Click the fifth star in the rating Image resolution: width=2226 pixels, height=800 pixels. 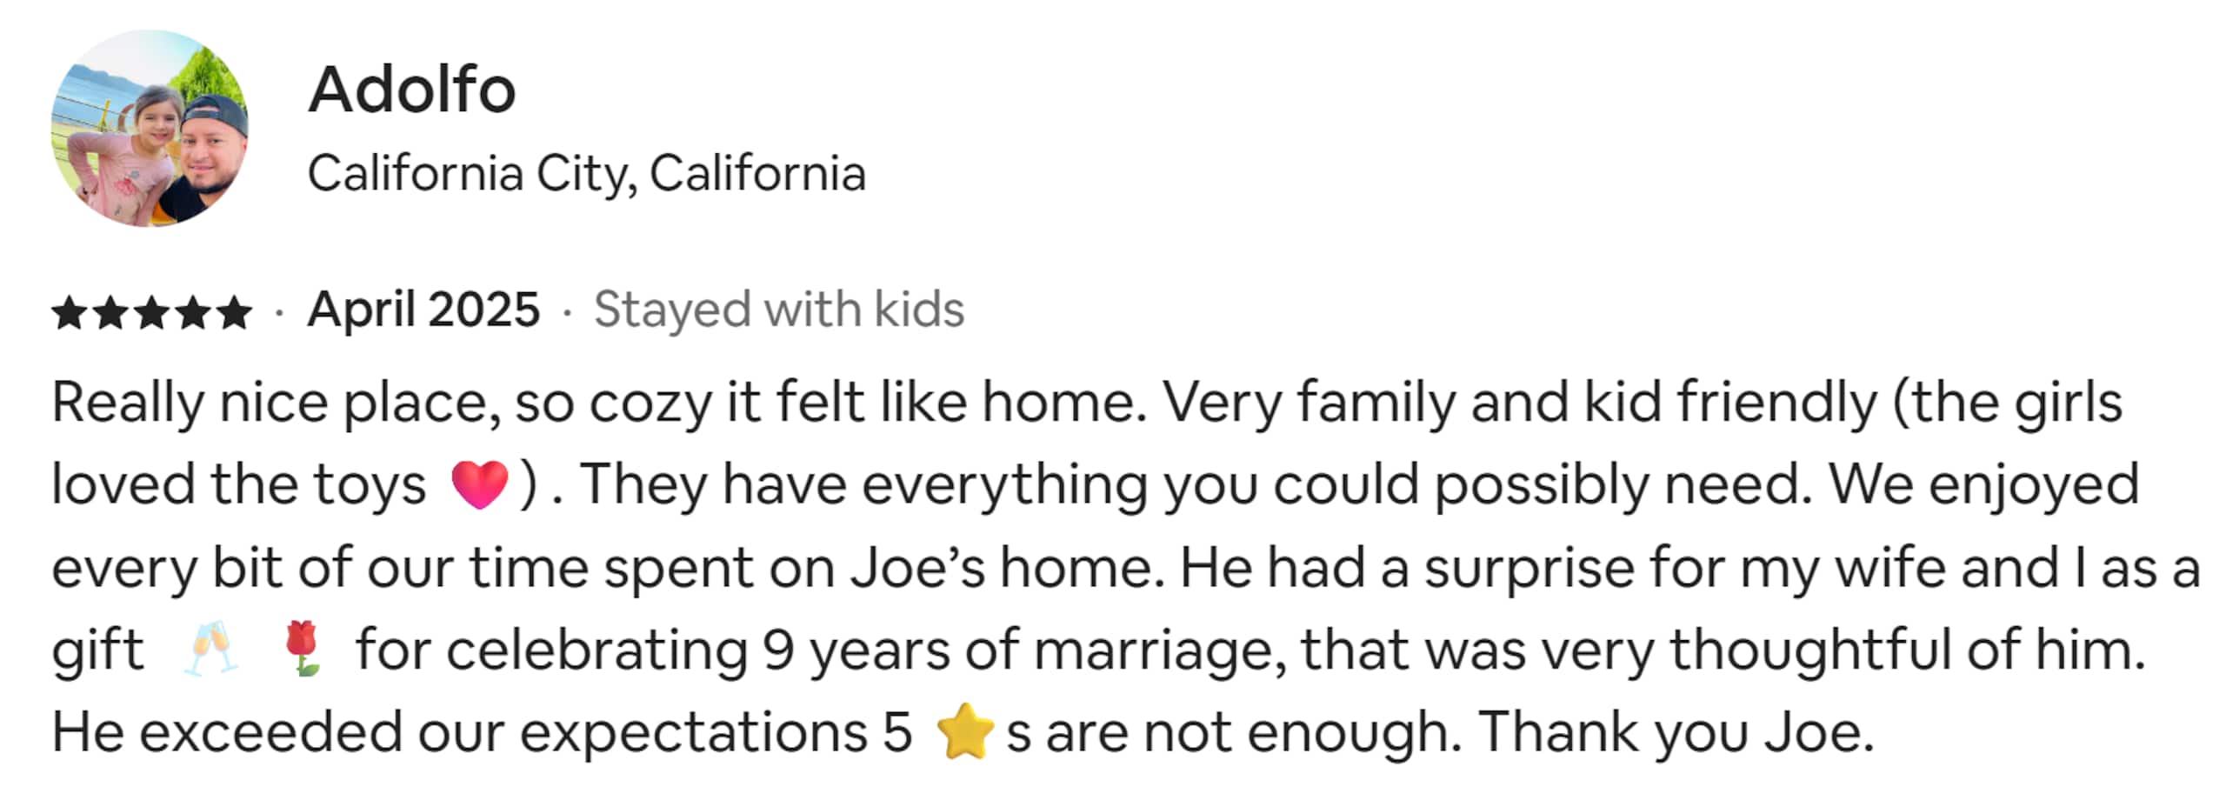click(234, 313)
